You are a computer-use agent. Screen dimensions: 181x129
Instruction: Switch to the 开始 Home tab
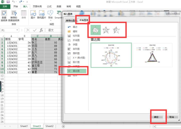(16, 6)
